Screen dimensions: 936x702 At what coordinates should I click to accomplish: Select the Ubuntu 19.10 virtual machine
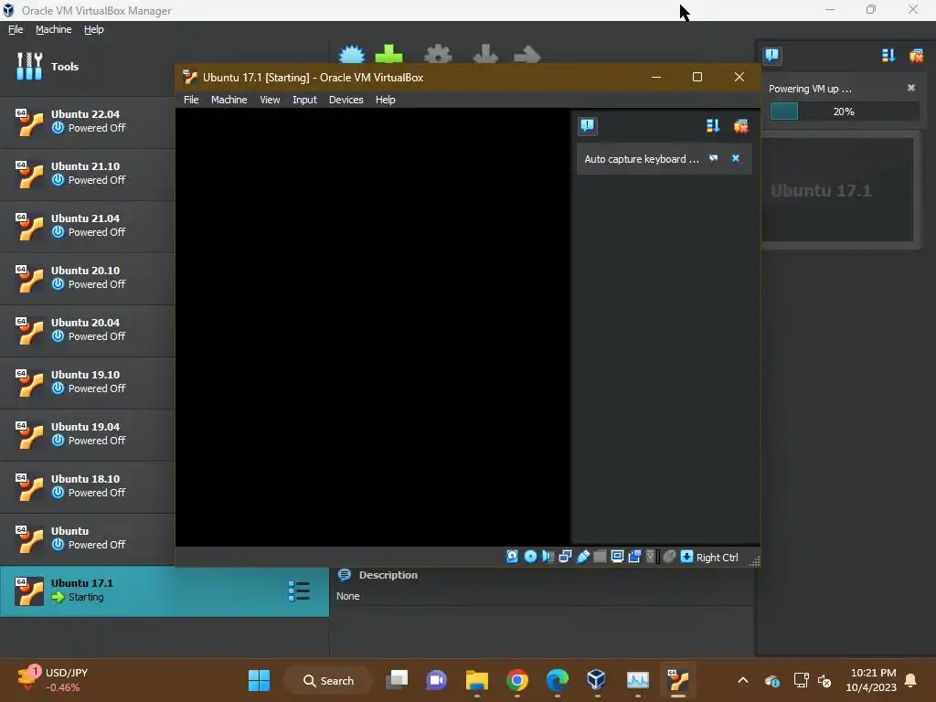pos(87,381)
